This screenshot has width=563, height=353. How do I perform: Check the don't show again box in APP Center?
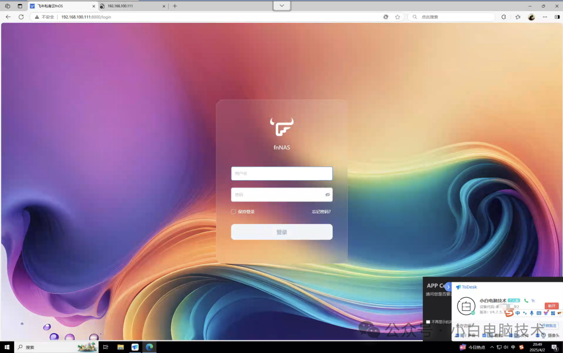tap(428, 322)
